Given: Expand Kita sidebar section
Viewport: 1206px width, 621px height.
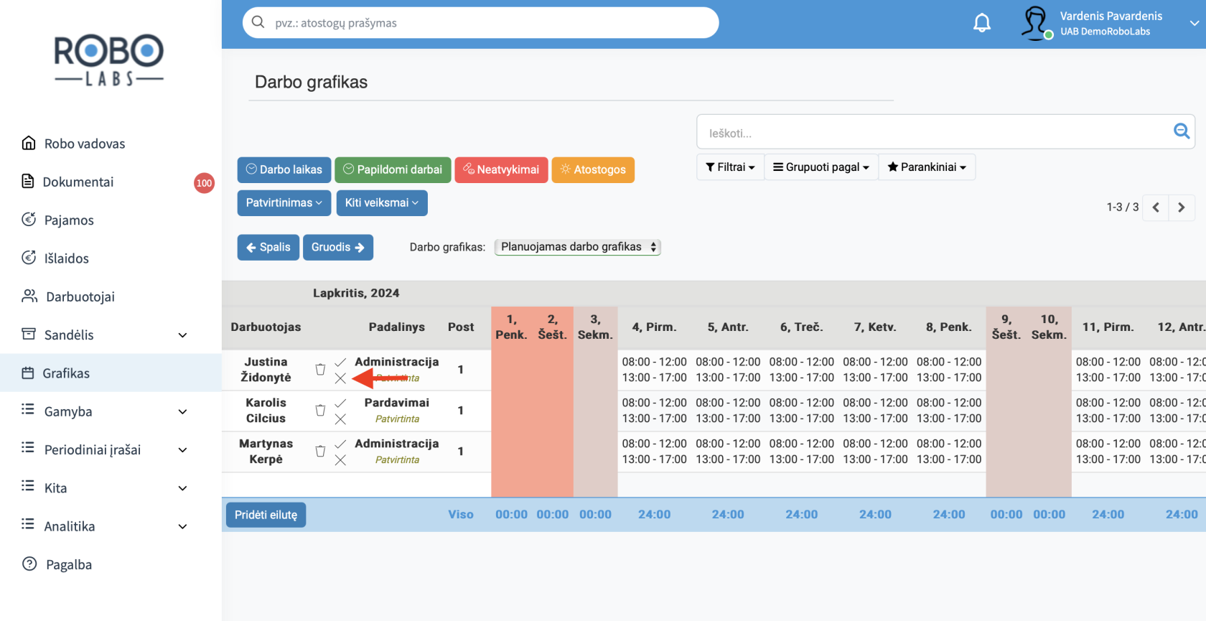Looking at the screenshot, I should pos(182,488).
